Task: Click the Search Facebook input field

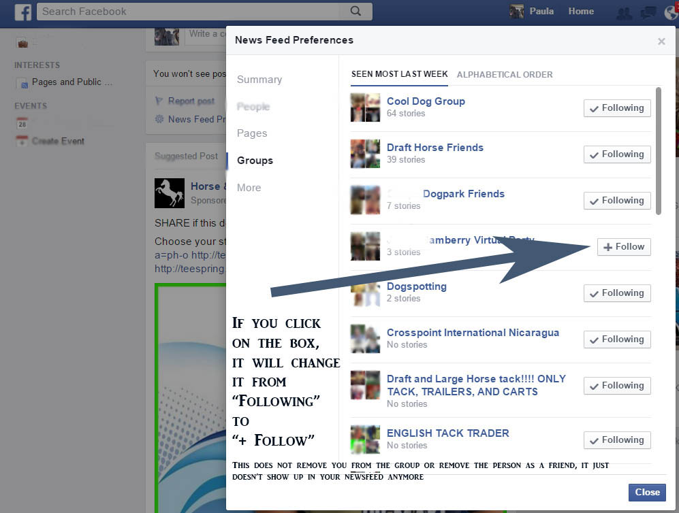Action: [x=191, y=12]
